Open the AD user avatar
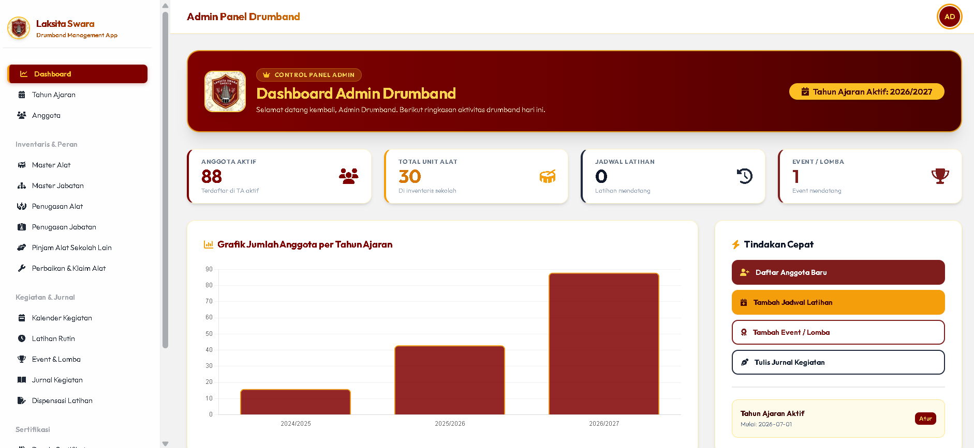The height and width of the screenshot is (448, 974). 949,17
